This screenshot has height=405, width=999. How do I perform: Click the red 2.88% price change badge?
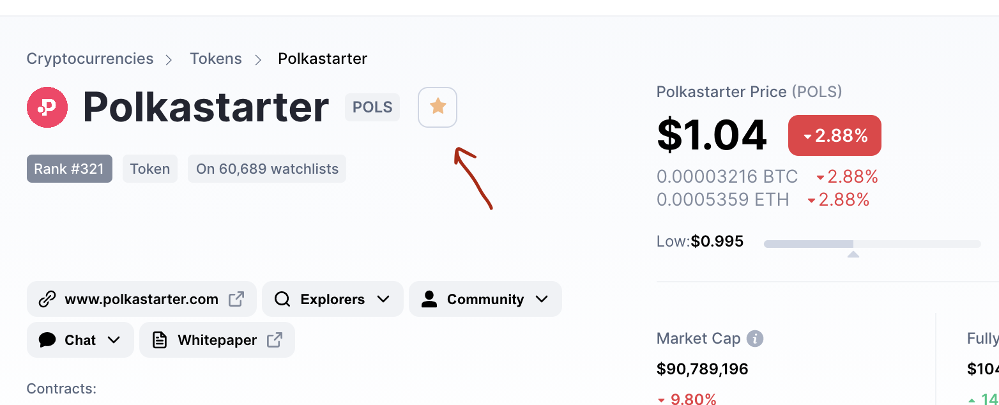[x=835, y=135]
